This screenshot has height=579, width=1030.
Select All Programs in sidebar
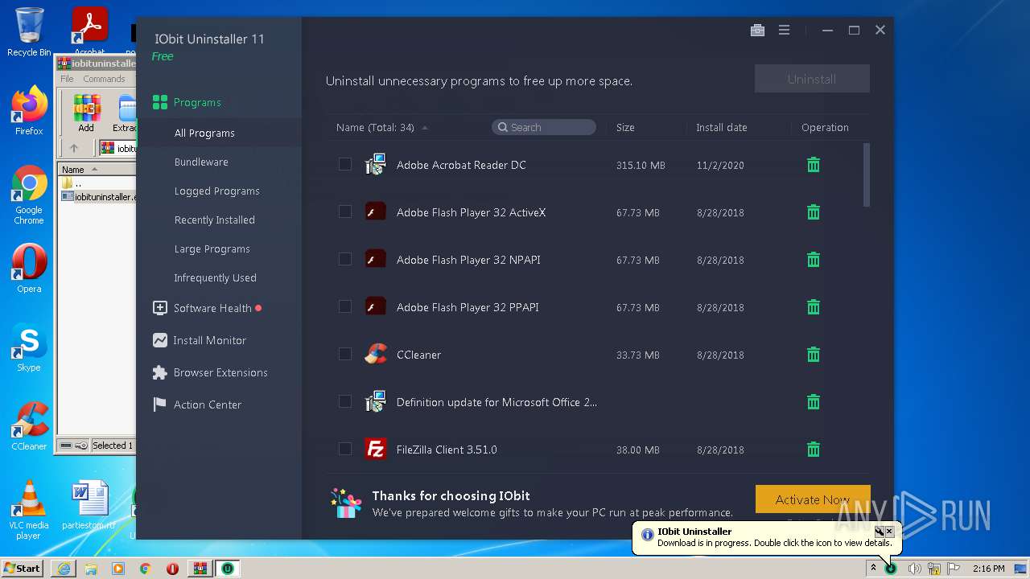click(204, 133)
